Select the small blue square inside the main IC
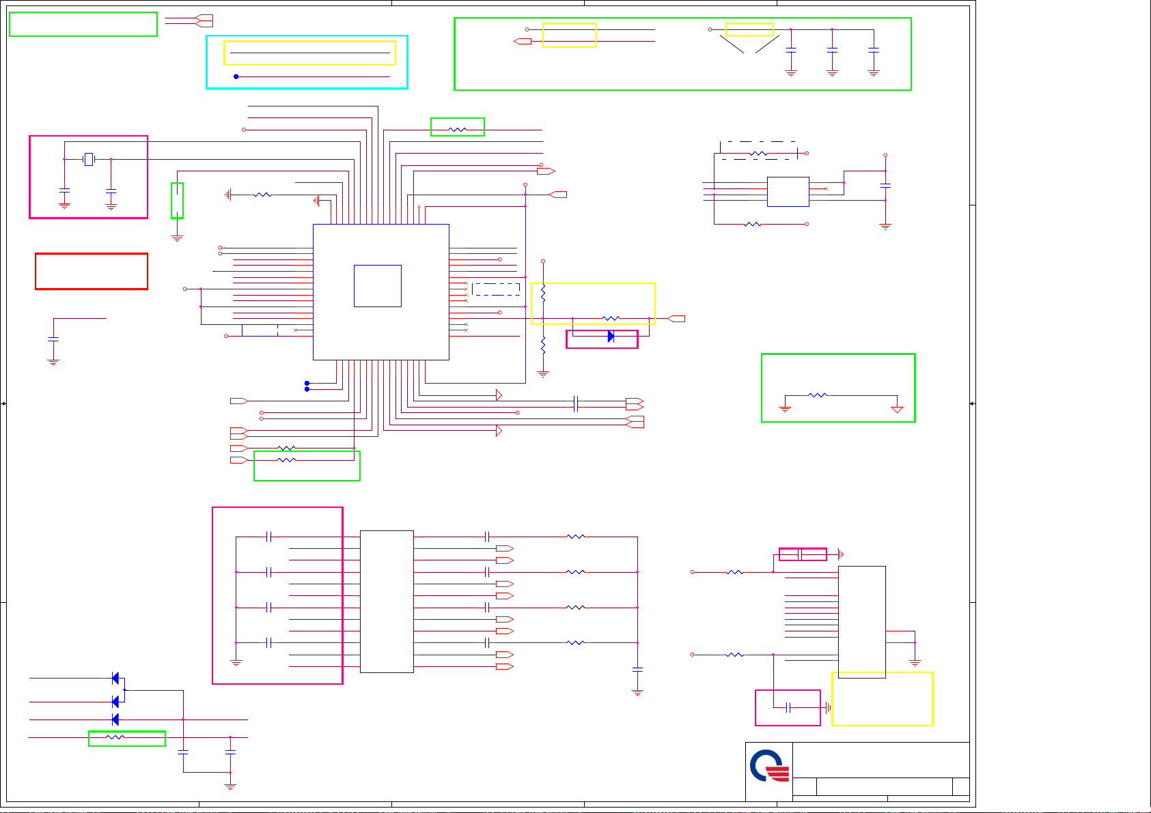The width and height of the screenshot is (1151, 813). tap(378, 286)
